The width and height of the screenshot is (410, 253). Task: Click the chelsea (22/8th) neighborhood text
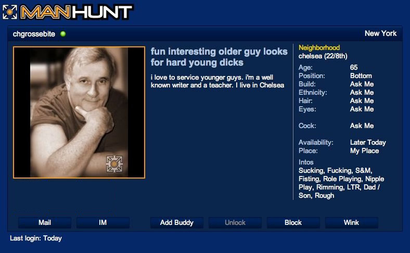click(323, 56)
